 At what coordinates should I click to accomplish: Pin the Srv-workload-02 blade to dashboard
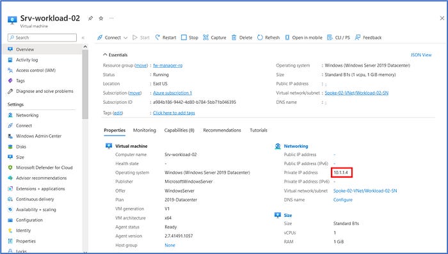91,19
